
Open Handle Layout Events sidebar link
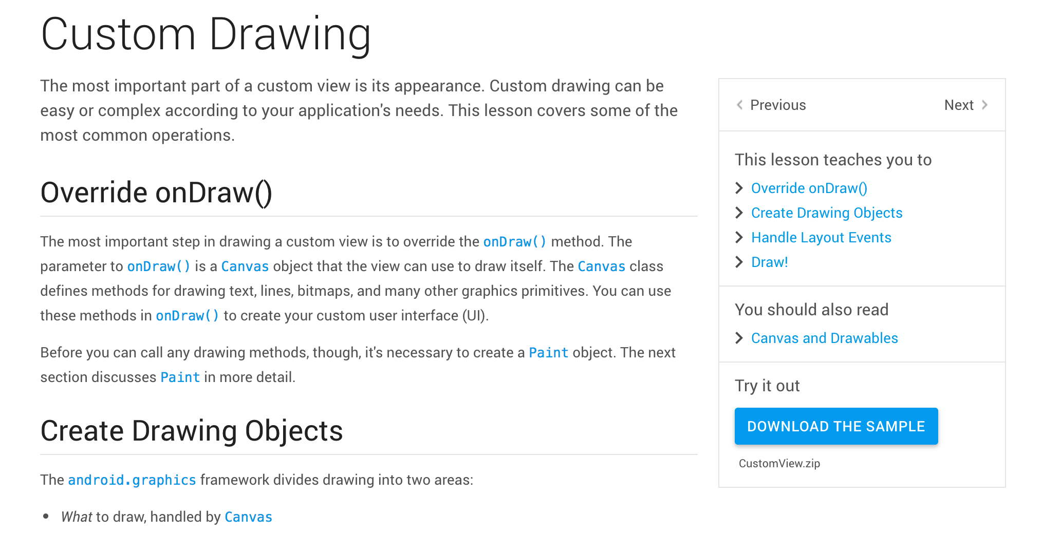[x=821, y=238]
